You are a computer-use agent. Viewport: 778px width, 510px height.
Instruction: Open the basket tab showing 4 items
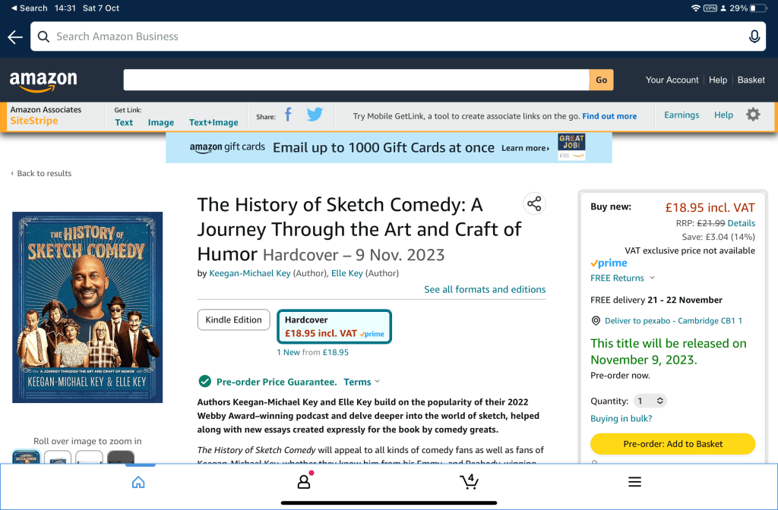[469, 481]
